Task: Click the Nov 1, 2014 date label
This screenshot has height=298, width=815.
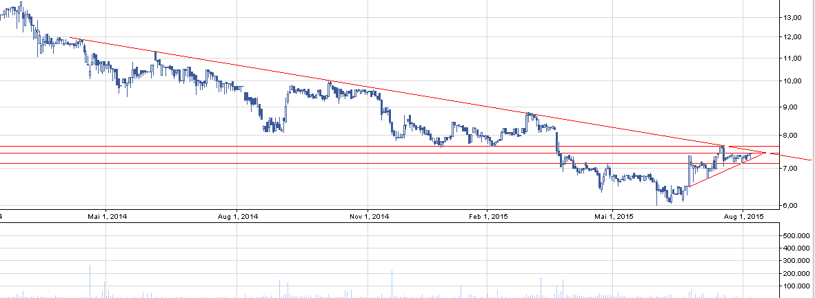Action: 369,217
